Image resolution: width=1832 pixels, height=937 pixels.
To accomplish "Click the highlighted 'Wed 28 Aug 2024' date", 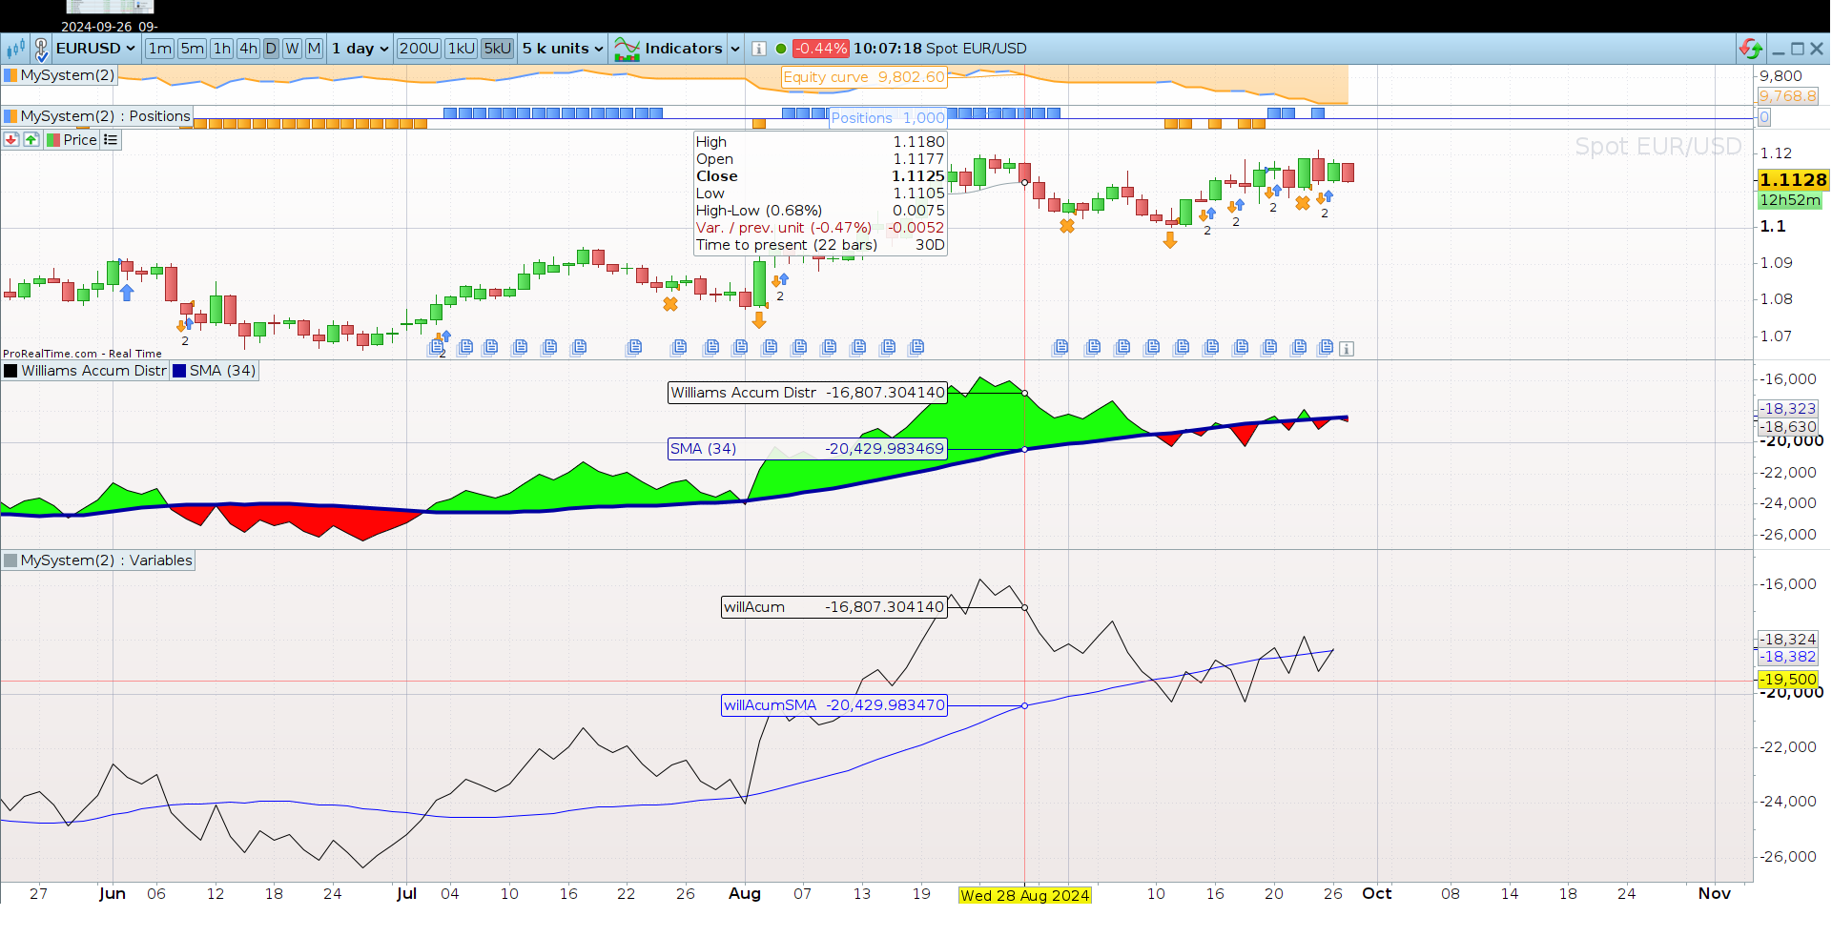I will pos(1025,895).
